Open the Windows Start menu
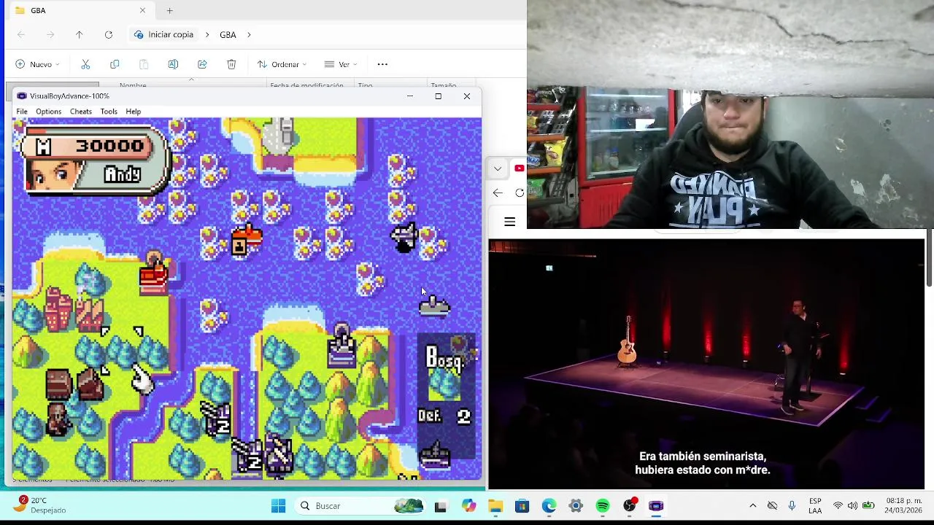The image size is (934, 525). point(278,506)
